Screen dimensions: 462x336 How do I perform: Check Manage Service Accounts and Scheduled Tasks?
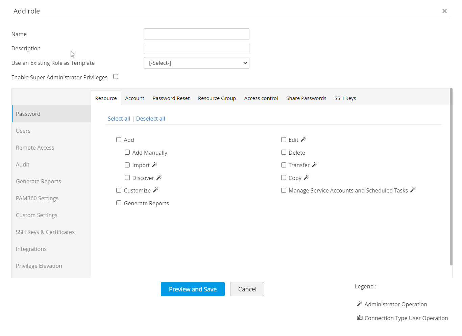coord(284,190)
